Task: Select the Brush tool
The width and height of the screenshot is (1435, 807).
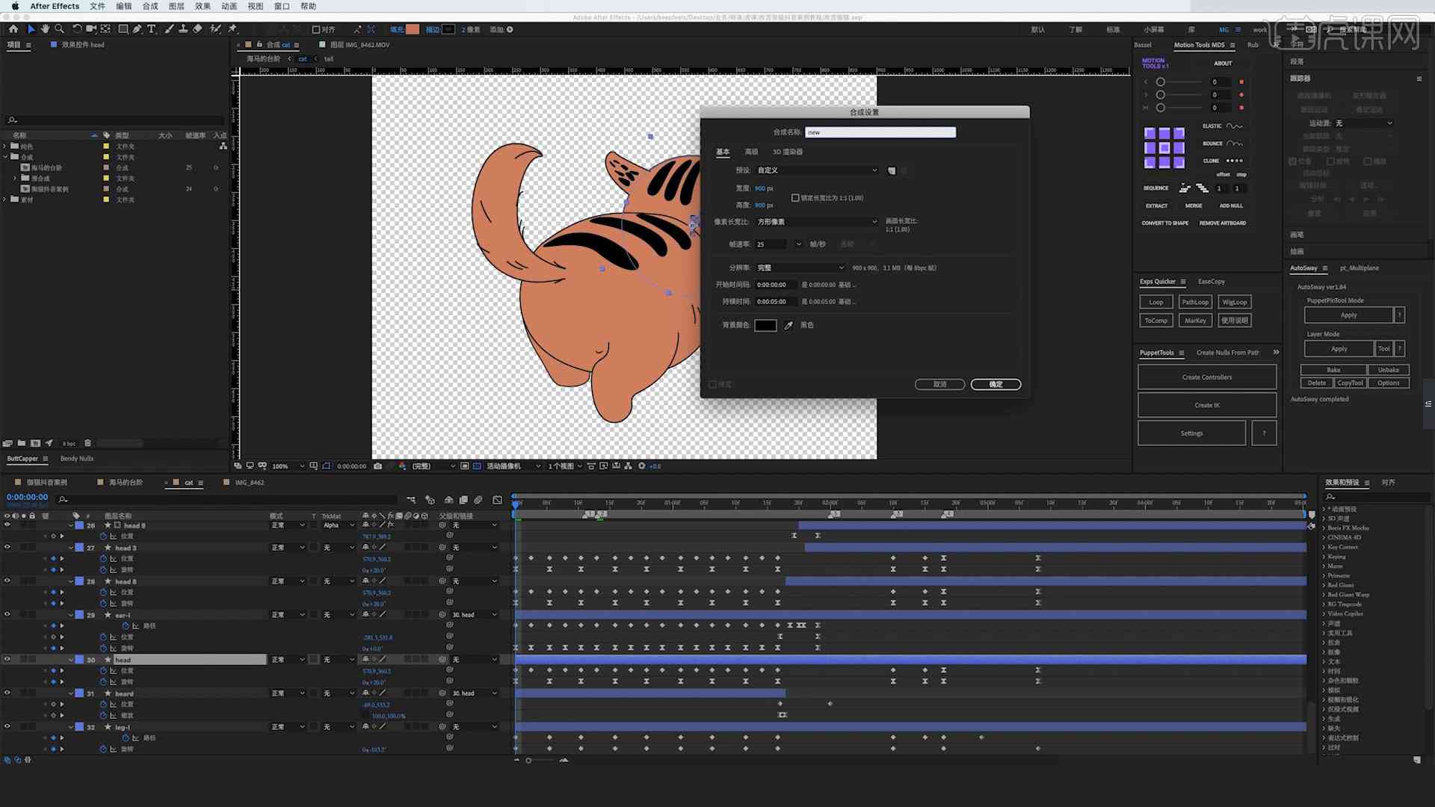Action: click(x=169, y=29)
